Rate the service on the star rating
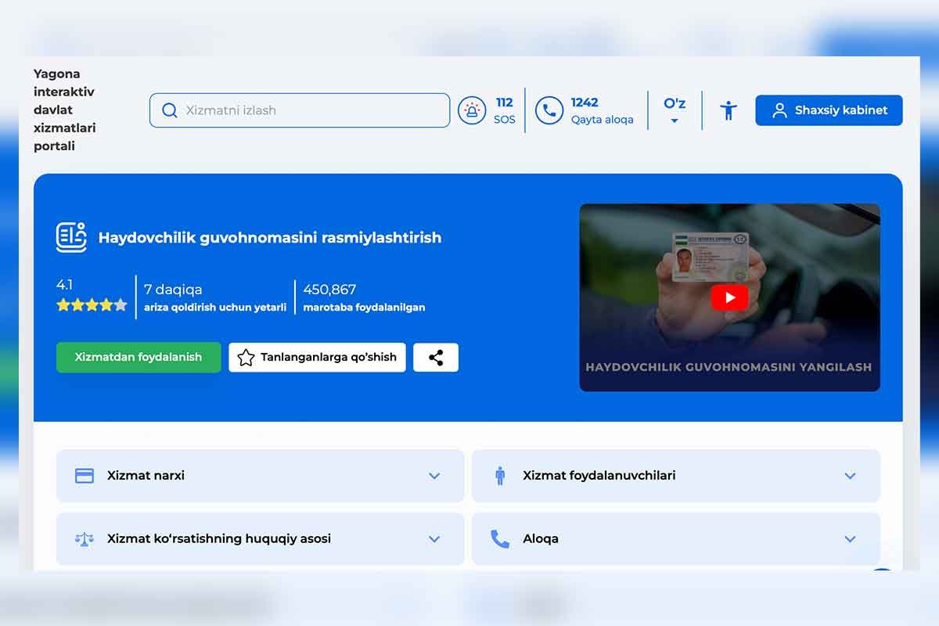Viewport: 939px width, 626px height. [x=91, y=304]
